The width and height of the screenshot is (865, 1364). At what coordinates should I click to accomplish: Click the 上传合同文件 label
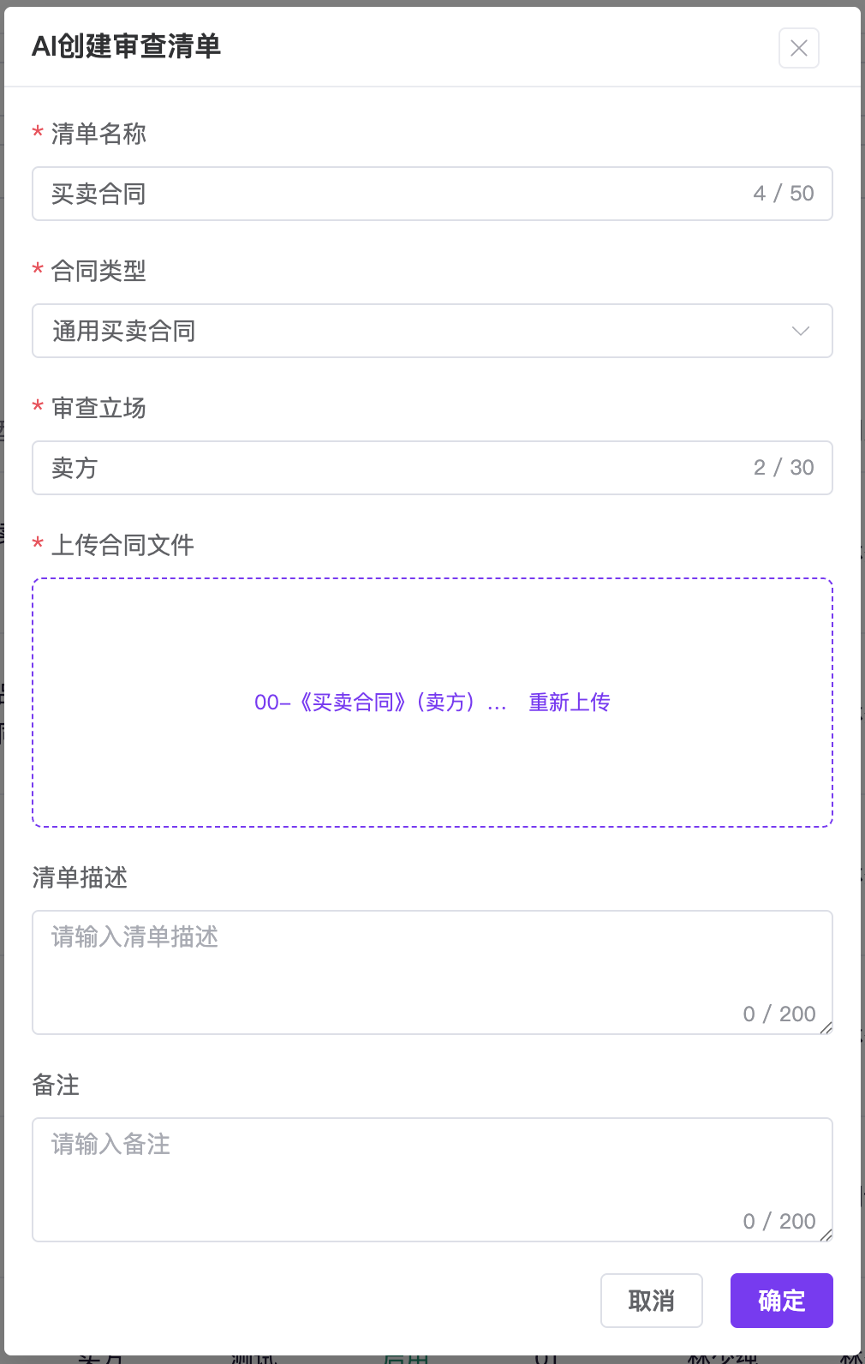click(122, 545)
